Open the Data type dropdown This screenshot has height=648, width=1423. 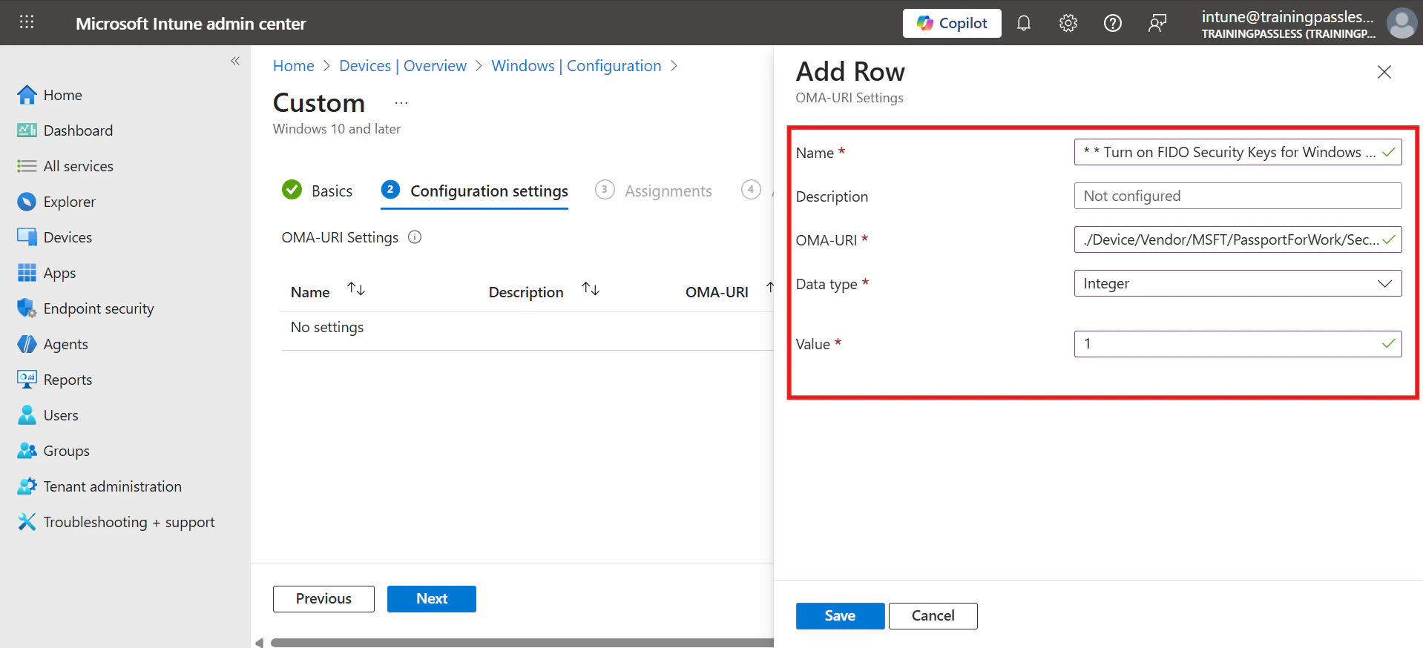pos(1238,283)
